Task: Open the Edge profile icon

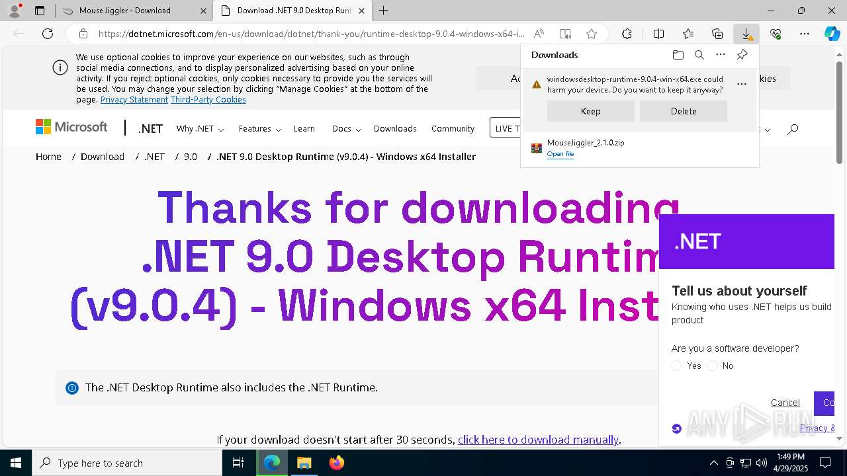Action: pos(15,11)
